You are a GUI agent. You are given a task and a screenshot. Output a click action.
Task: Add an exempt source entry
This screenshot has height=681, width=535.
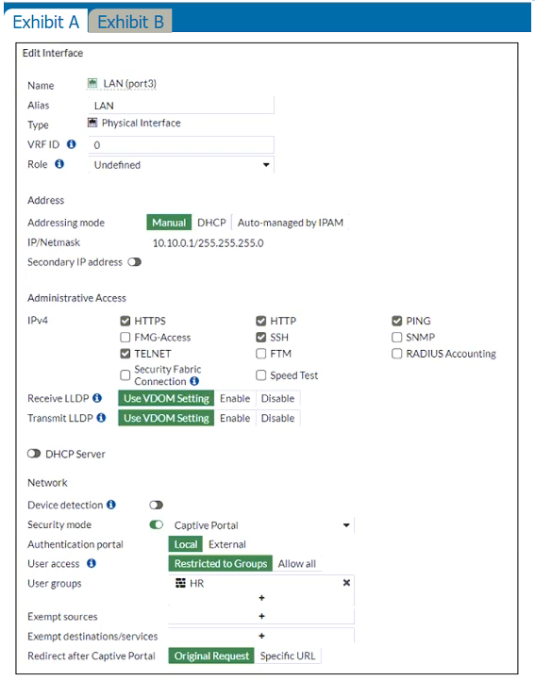click(x=261, y=616)
